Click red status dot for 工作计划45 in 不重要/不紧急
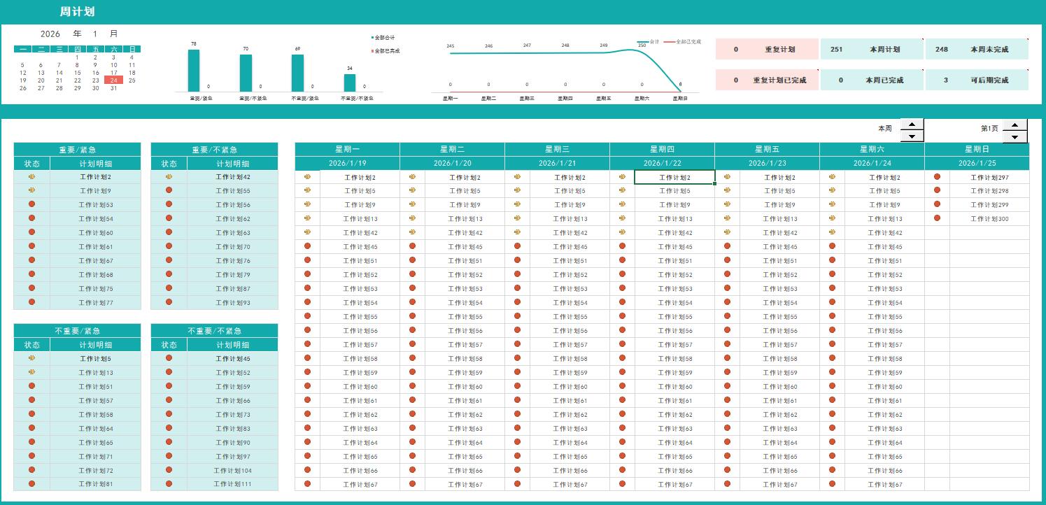 169,358
